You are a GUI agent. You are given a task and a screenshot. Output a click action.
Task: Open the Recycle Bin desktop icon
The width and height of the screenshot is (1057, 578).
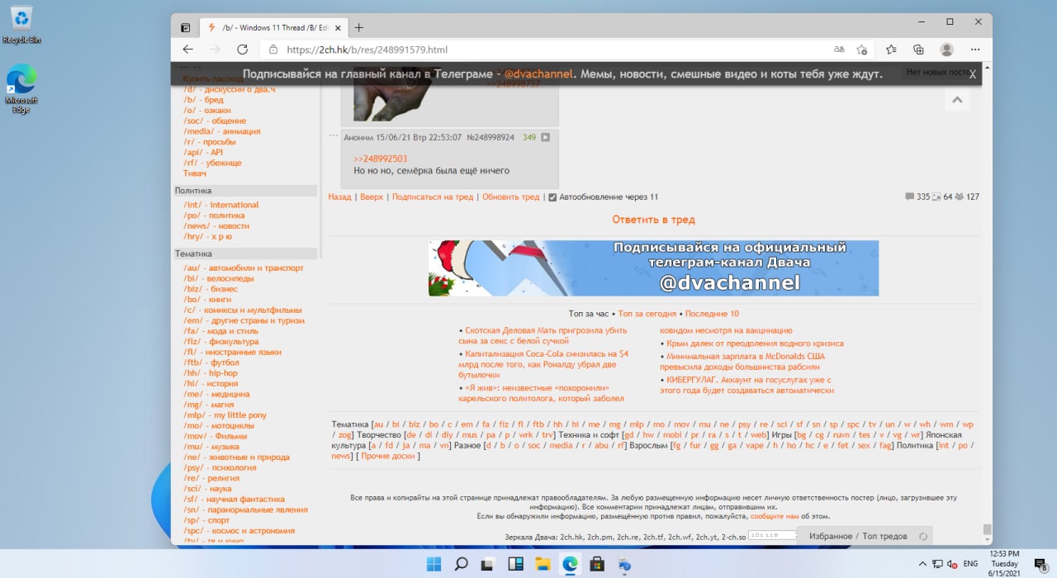click(x=21, y=25)
